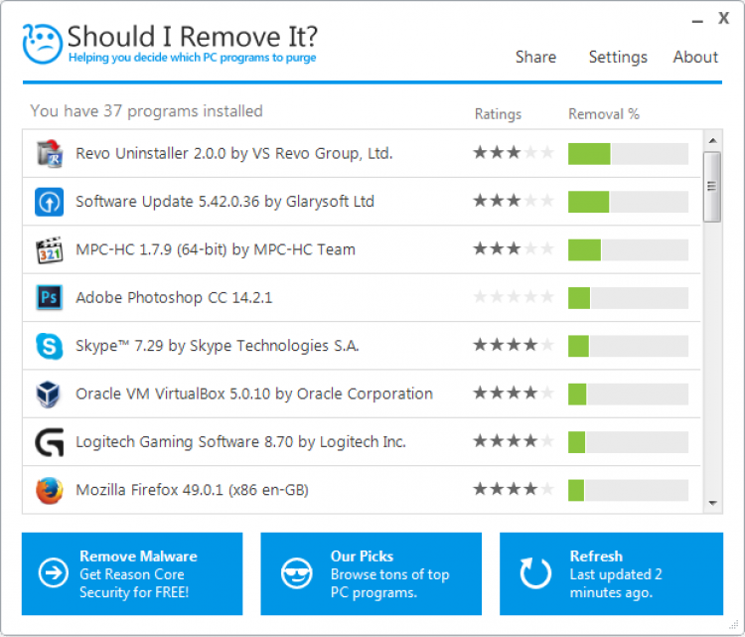Viewport: 745px width, 637px height.
Task: Click the circular refresh arrow icon
Action: pyautogui.click(x=535, y=572)
